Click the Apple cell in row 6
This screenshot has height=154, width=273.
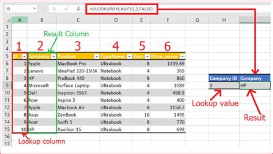(x=42, y=64)
